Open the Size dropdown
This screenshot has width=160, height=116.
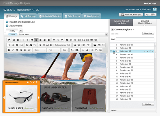tap(65, 50)
